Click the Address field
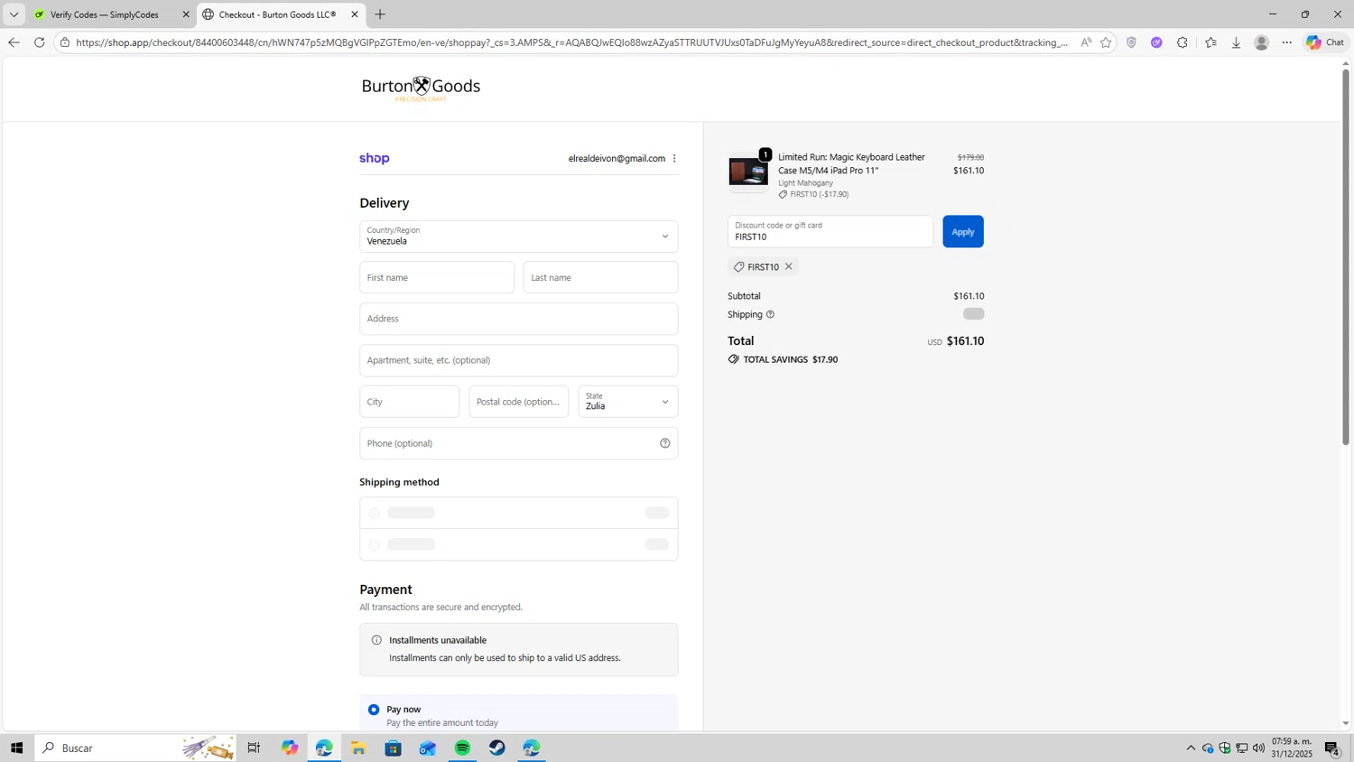 [x=519, y=319]
